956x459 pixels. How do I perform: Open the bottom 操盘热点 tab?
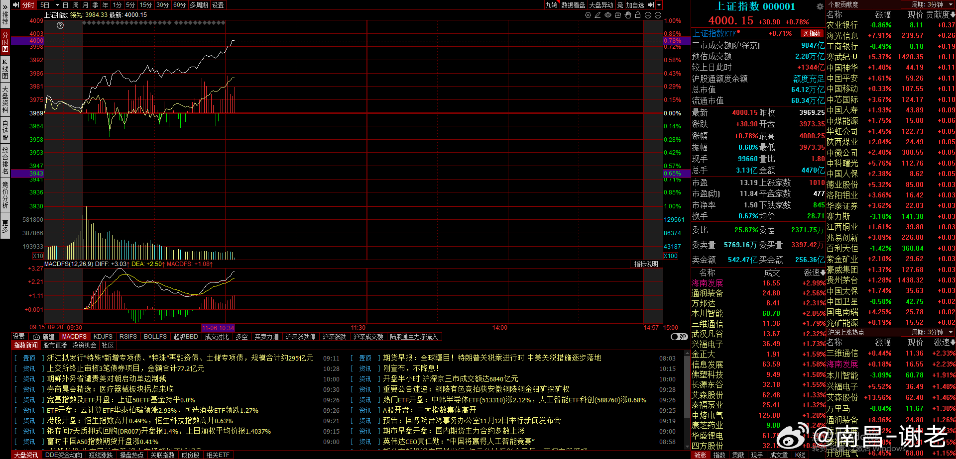131,455
